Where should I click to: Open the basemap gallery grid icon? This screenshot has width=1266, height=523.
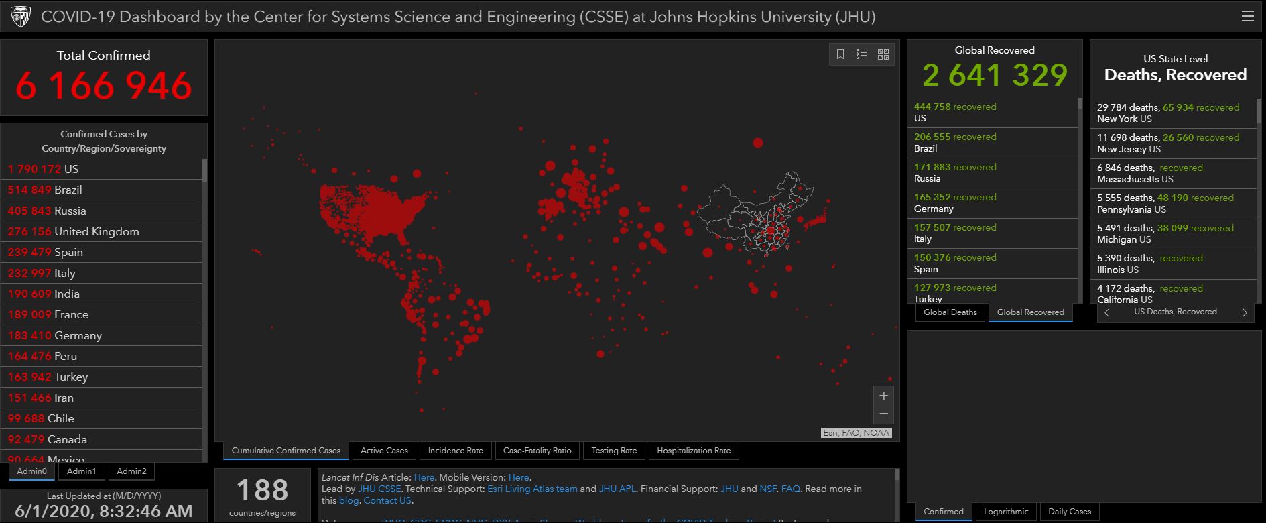[x=883, y=54]
